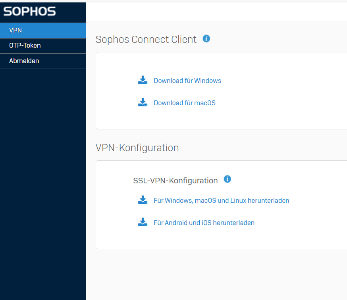The image size is (347, 300).
Task: Open the "Download für macOS" link
Action: 185,103
